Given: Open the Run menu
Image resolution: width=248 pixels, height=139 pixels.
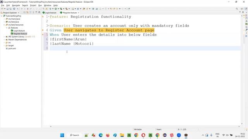Looking at the screenshot, I should [x=40, y=5].
